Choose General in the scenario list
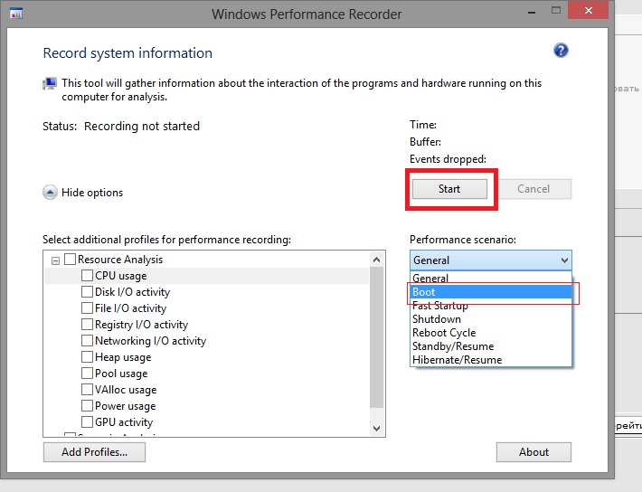Screen dimensions: 642x492 coord(490,279)
